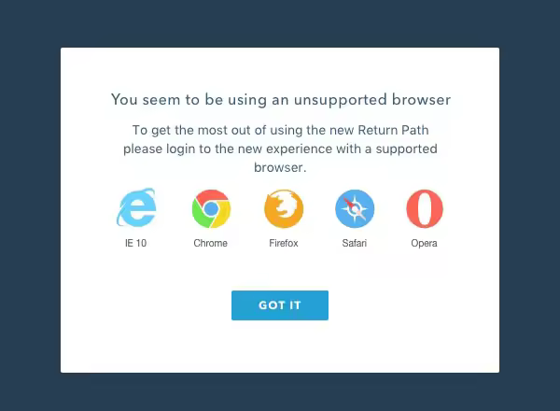Choose the Firefox browser icon
This screenshot has height=411, width=560.
(x=284, y=208)
